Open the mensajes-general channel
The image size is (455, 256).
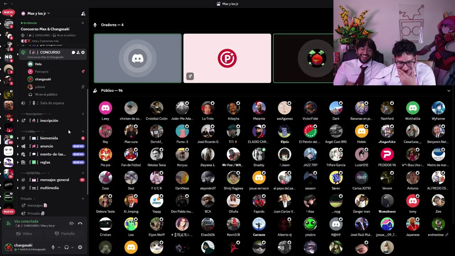point(53,180)
